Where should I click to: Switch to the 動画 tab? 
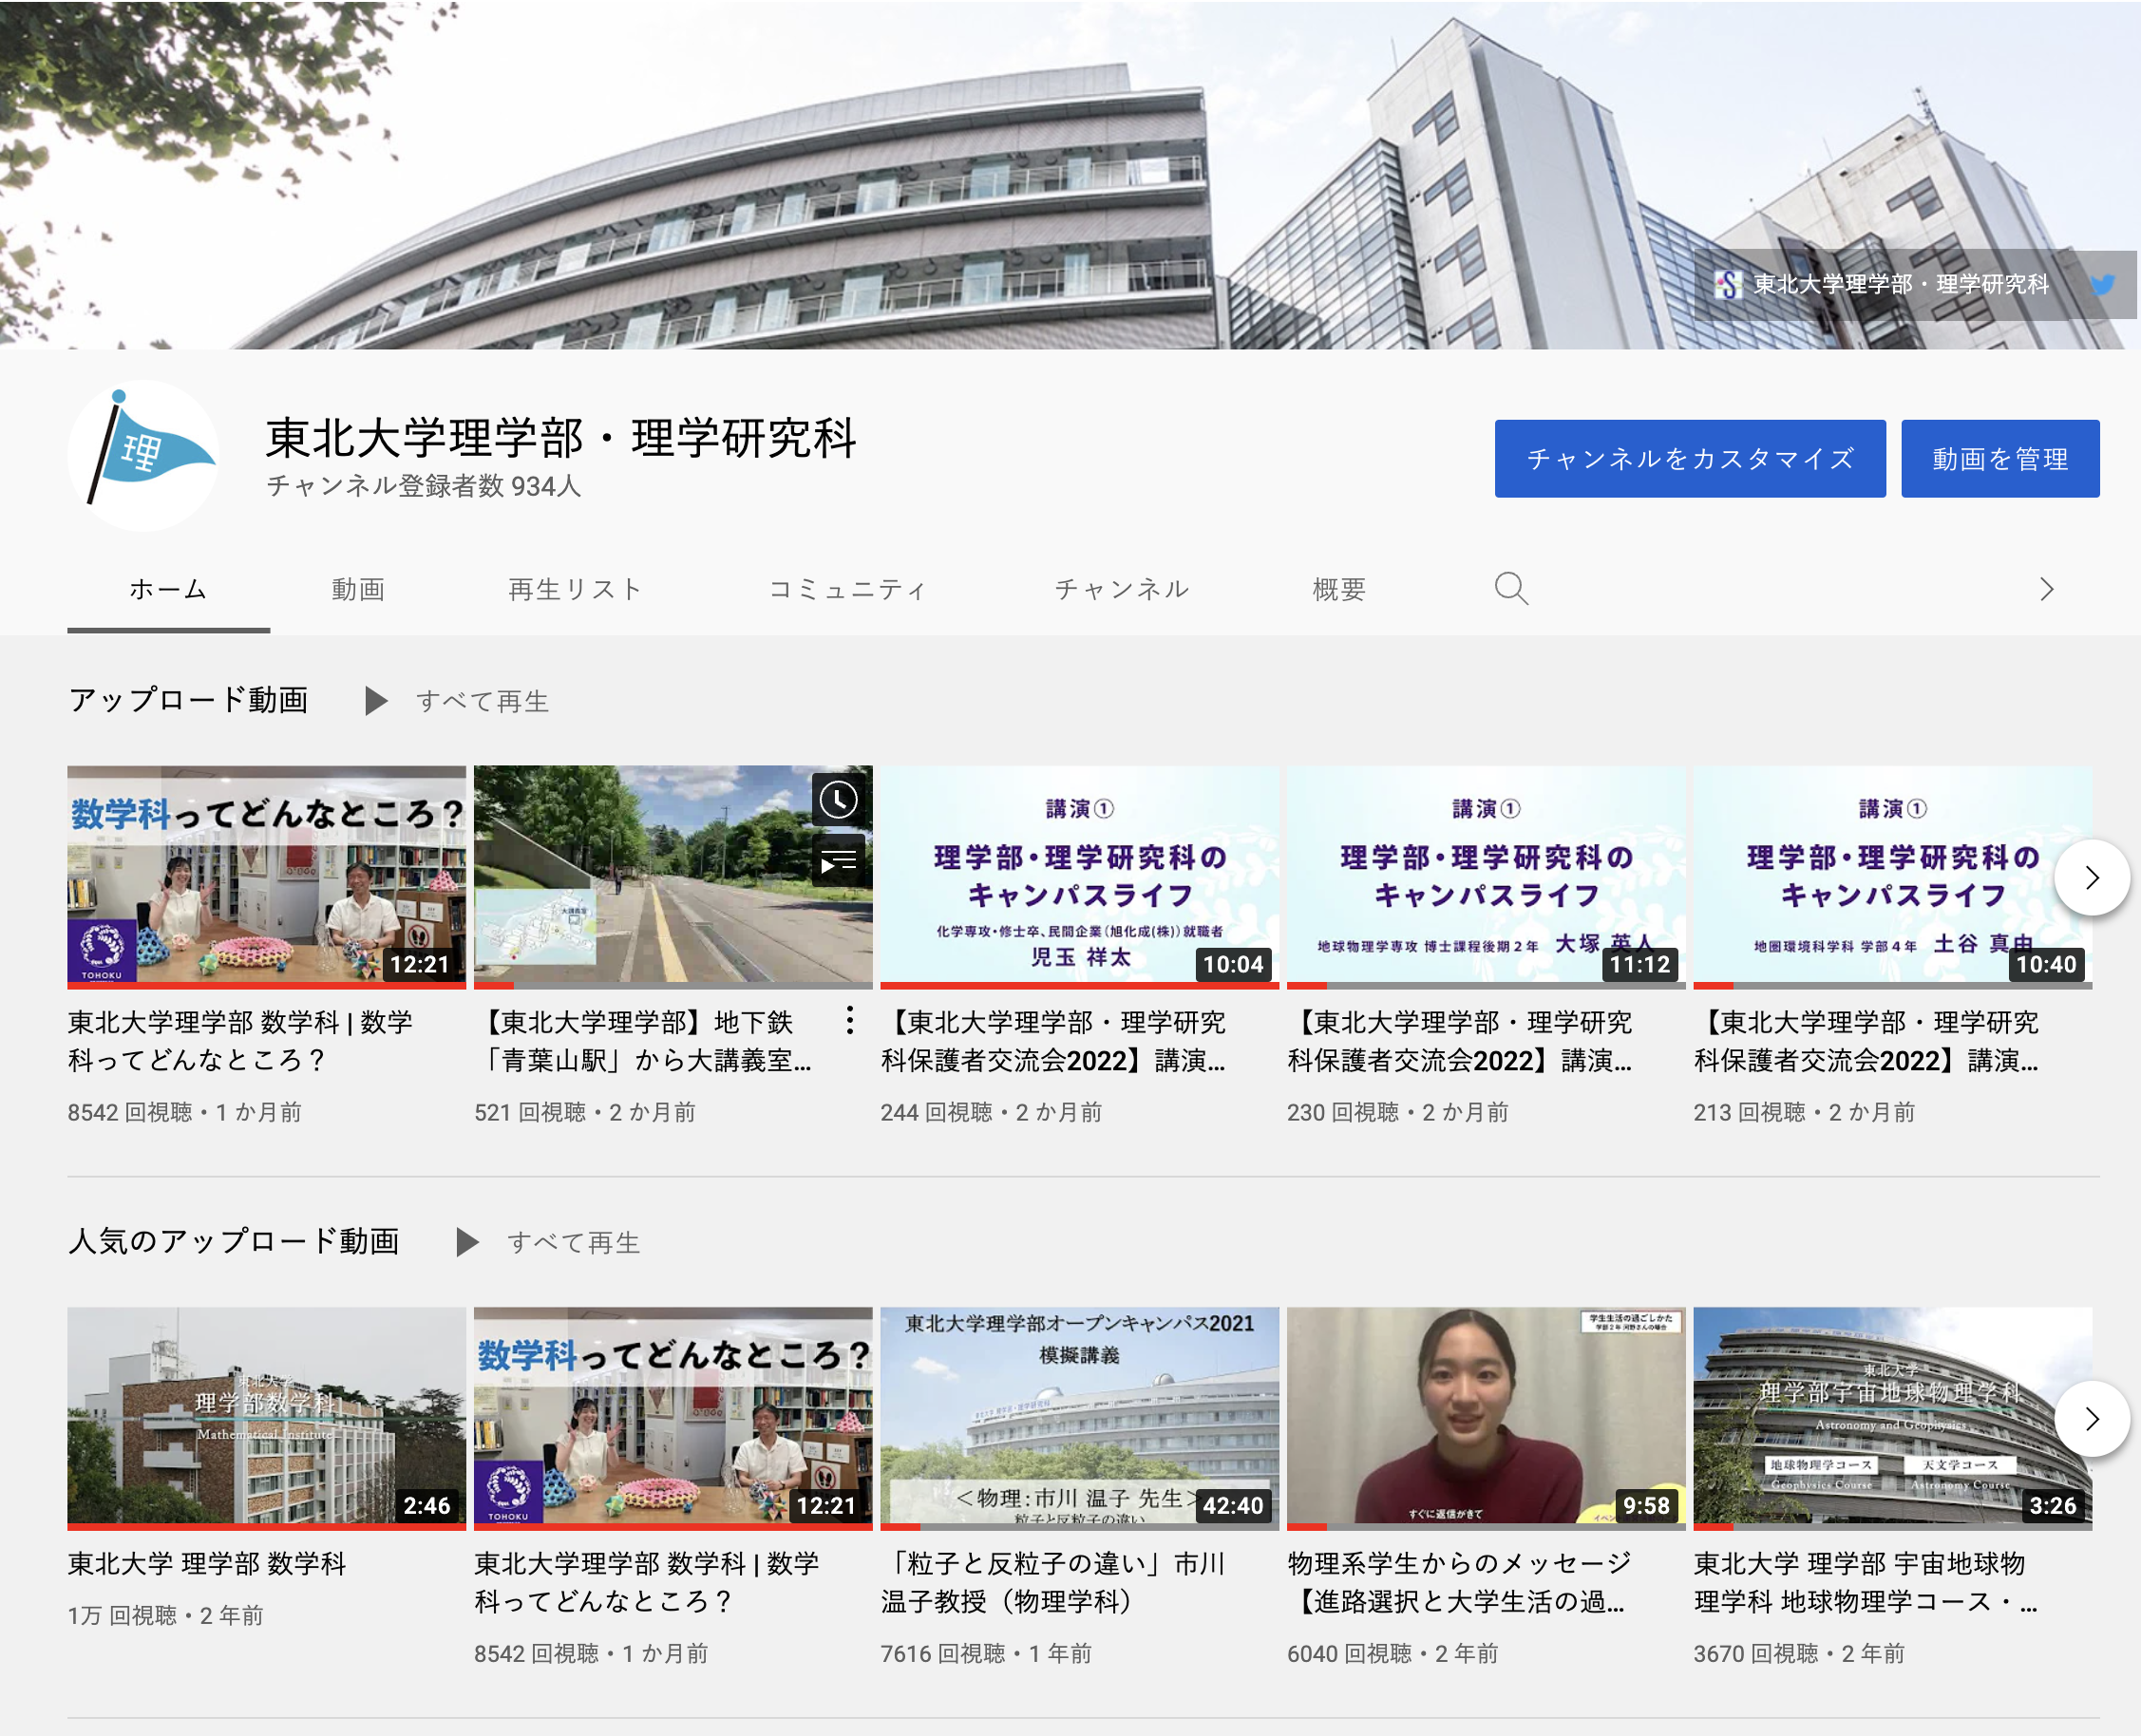tap(358, 589)
